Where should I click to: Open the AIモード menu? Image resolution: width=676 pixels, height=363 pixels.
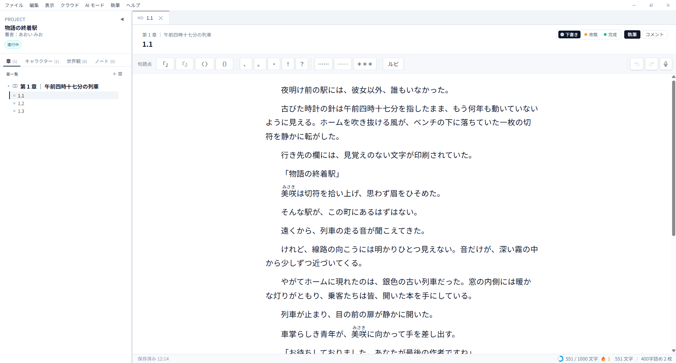pos(95,5)
